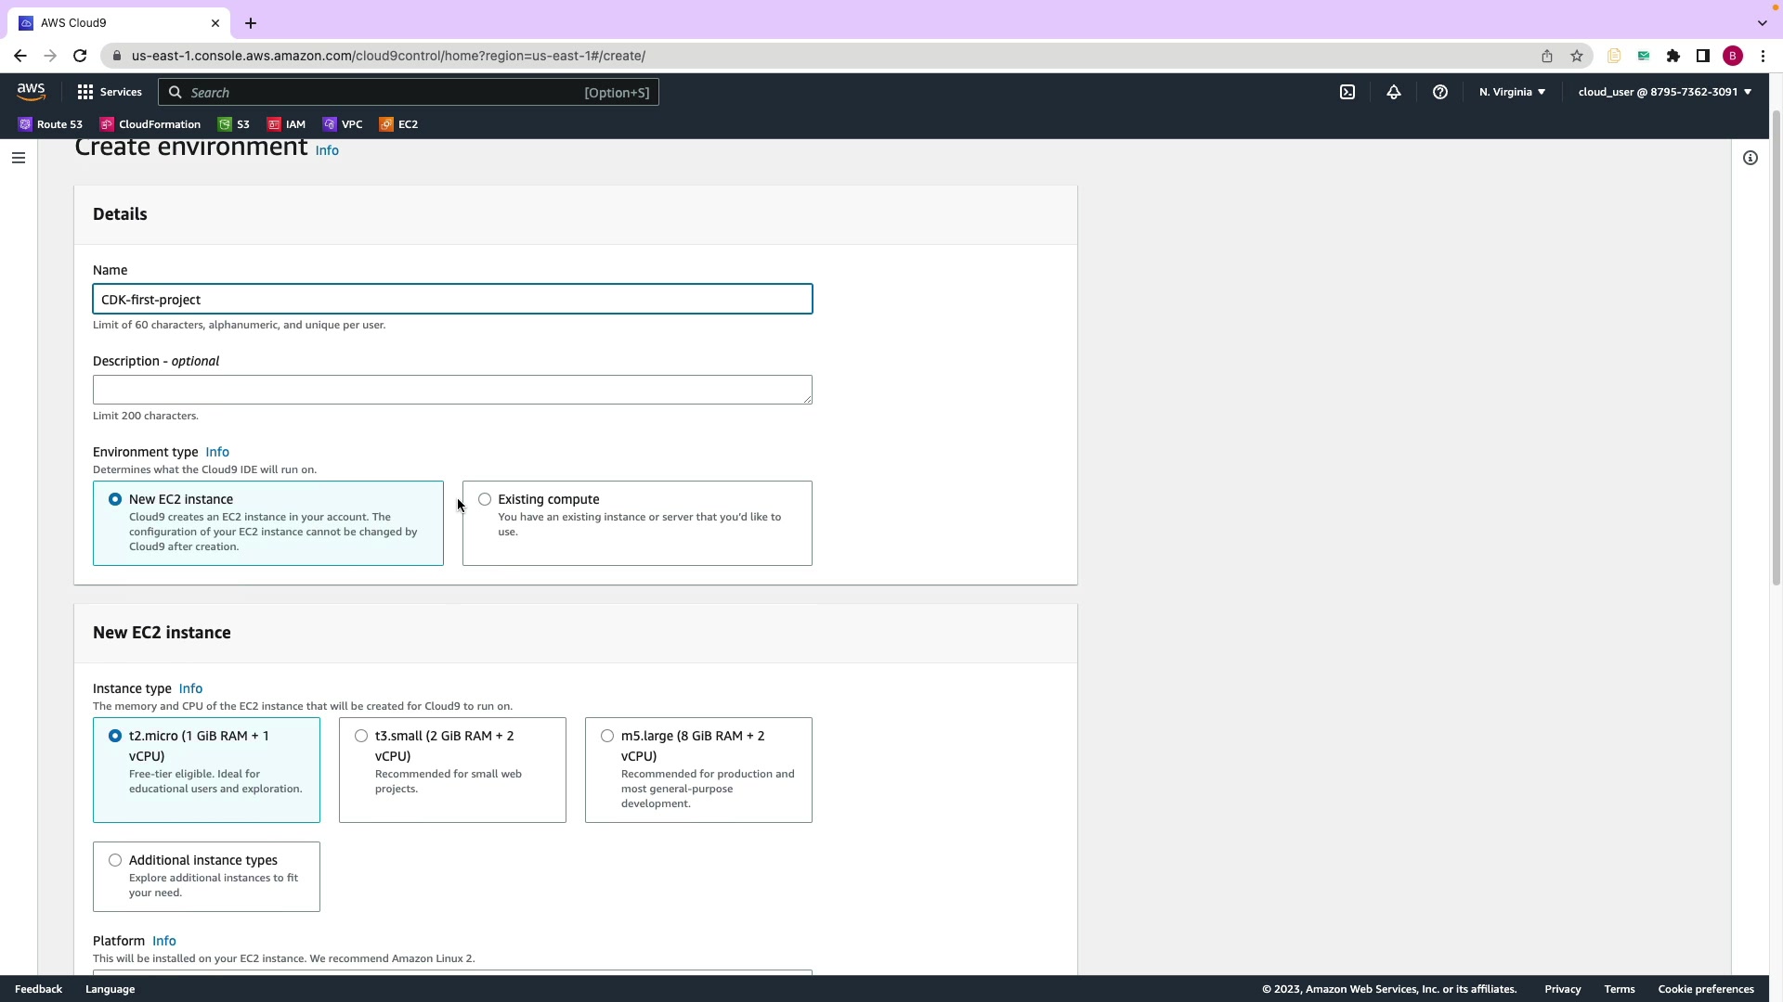Select the Existing compute radio option

coord(485,499)
